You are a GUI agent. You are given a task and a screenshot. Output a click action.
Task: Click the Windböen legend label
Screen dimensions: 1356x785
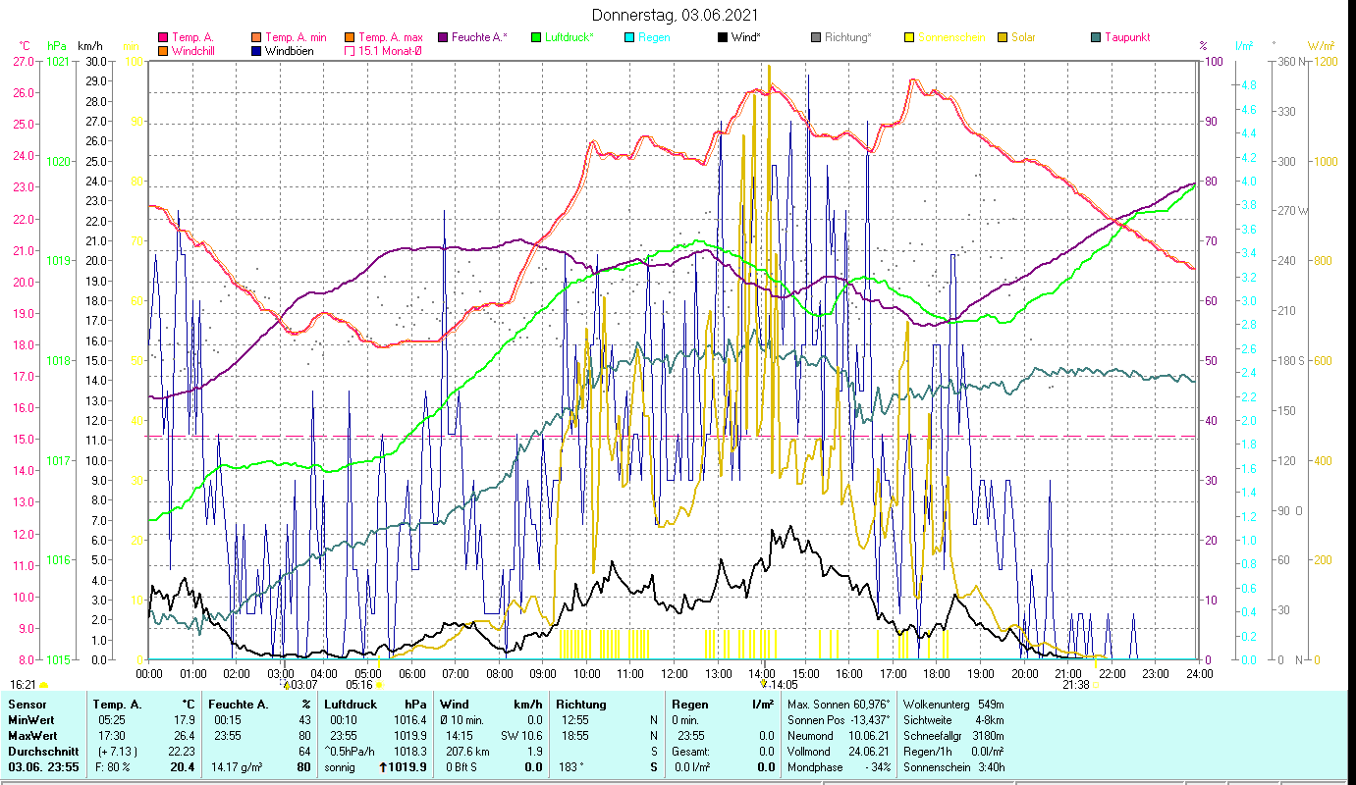point(291,51)
